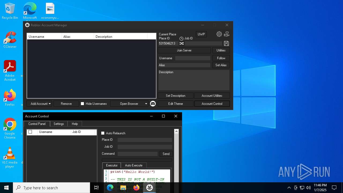Viewport: 343px width, 193px height.
Task: Launch CCleaner desktop shortcut
Action: pos(10,40)
